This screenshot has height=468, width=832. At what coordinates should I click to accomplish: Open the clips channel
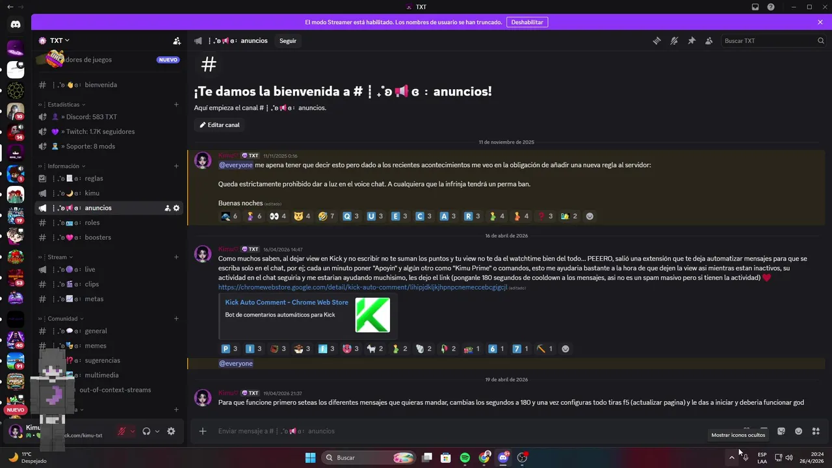[109, 284]
